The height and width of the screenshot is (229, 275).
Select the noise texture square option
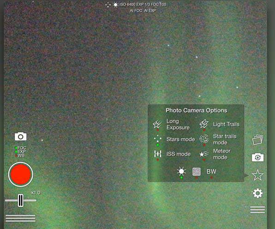pos(197,171)
